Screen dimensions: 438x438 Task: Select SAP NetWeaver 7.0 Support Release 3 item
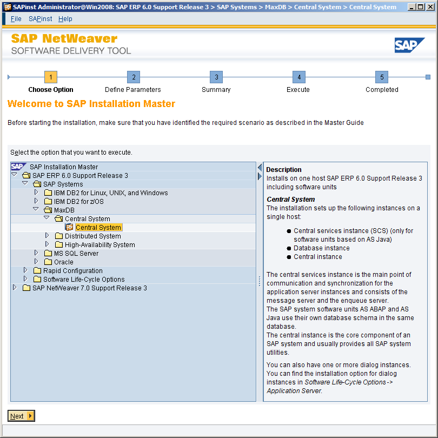pyautogui.click(x=90, y=288)
